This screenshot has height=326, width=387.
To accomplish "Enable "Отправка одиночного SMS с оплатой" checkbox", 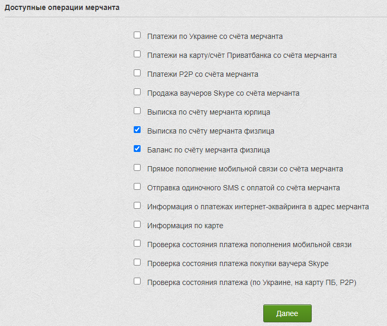I will [137, 187].
